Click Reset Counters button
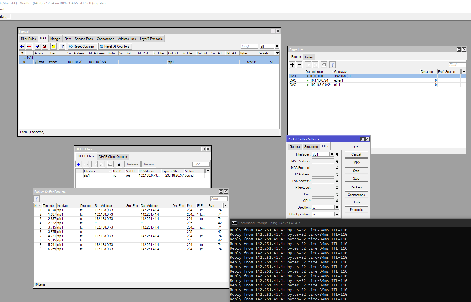This screenshot has height=302, width=471. click(82, 46)
